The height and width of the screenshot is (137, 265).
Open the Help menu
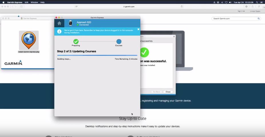[42, 2]
